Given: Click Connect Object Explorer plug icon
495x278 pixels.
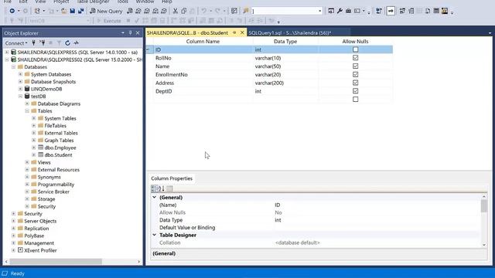Looking at the screenshot, I should (33, 43).
